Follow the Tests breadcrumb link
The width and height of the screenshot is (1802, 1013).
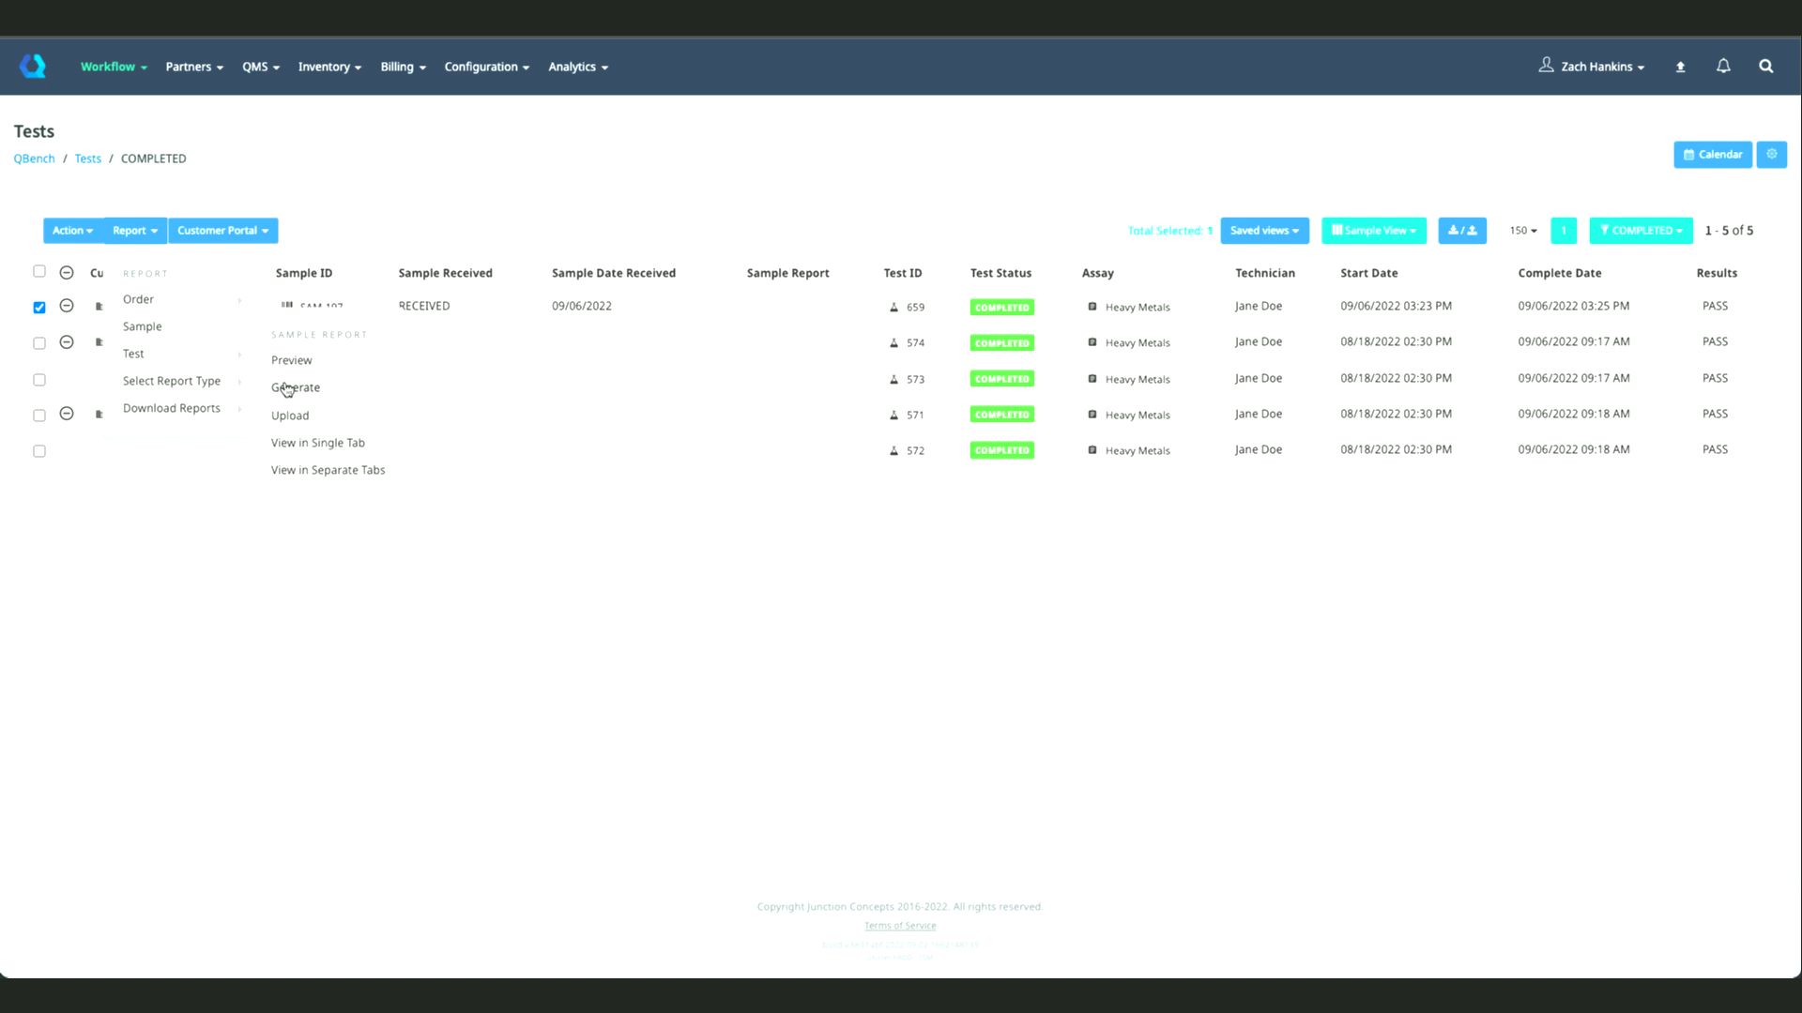click(x=87, y=159)
